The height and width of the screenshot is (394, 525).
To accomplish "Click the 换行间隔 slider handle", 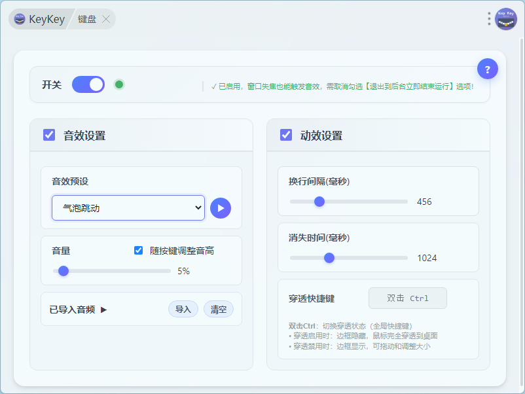I will coord(319,202).
